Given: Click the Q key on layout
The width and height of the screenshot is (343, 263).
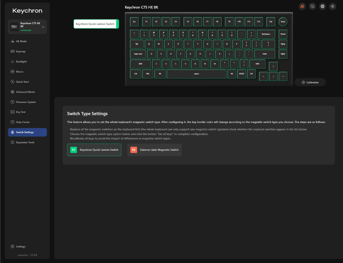Looking at the screenshot, I should (x=149, y=44).
